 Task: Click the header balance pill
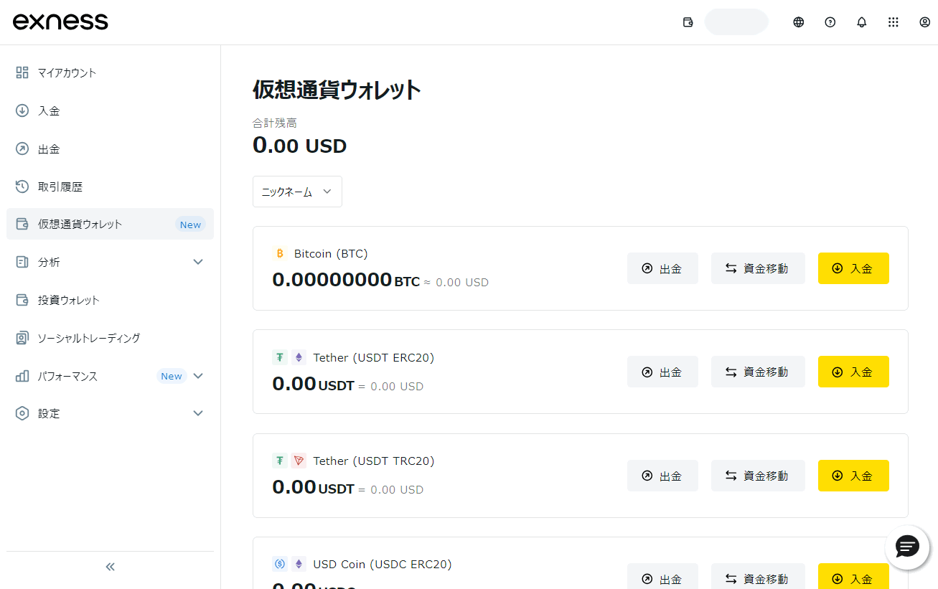point(736,22)
